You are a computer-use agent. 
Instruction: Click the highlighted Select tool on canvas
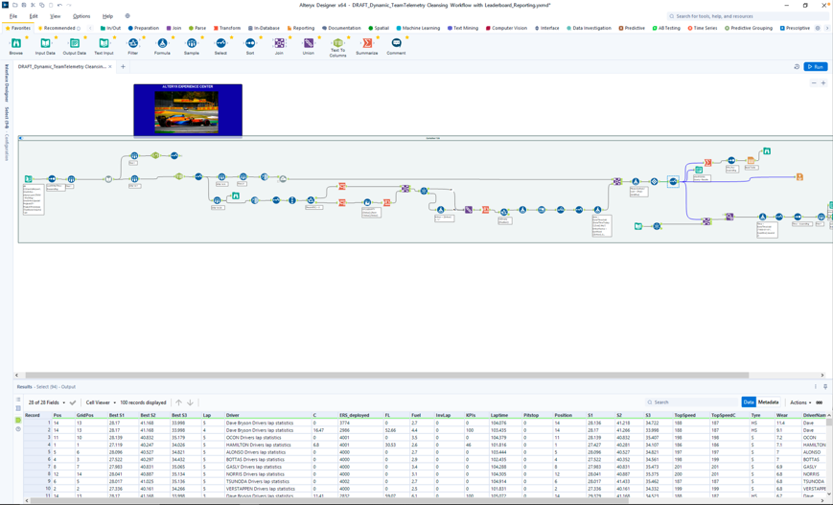(x=673, y=182)
